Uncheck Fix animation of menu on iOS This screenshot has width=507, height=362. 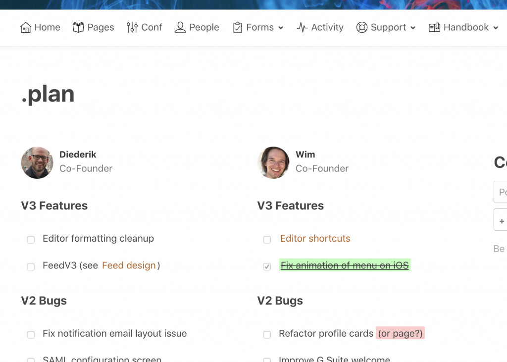(267, 266)
